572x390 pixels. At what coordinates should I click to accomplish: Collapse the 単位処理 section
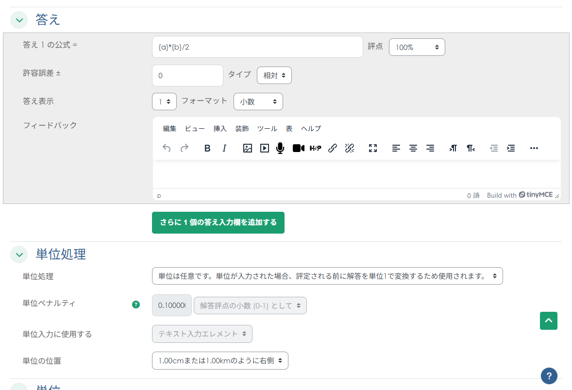pos(19,254)
